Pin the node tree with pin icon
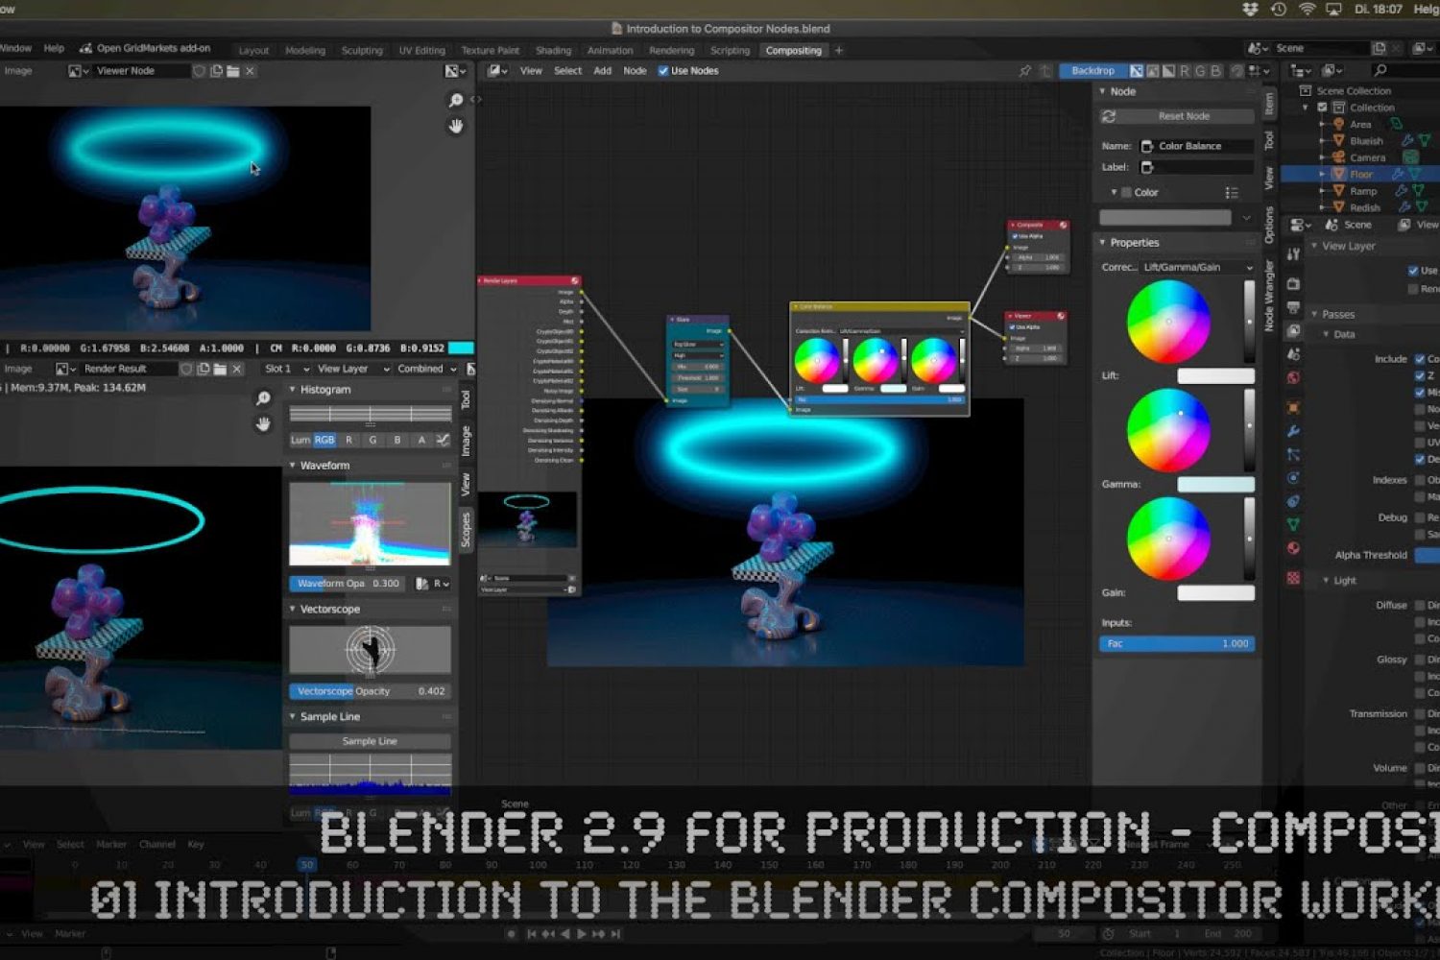The width and height of the screenshot is (1440, 960). coord(1025,71)
